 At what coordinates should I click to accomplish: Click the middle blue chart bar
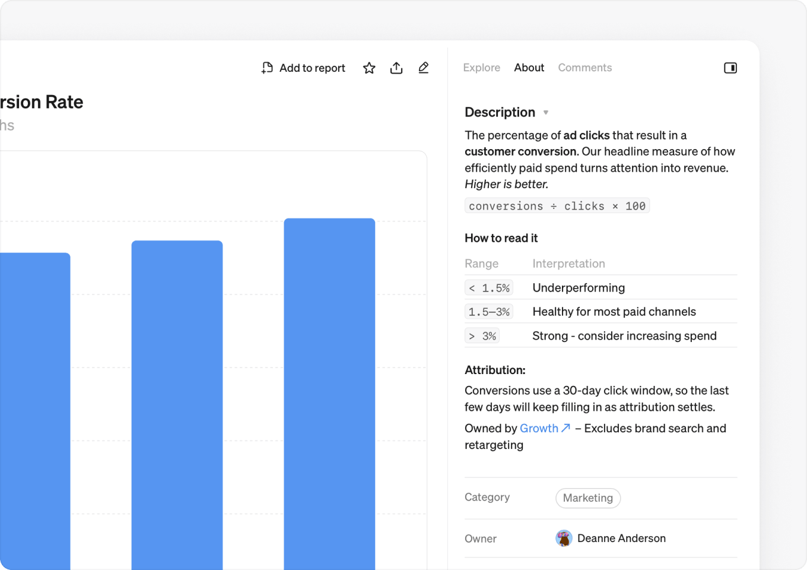tap(177, 406)
